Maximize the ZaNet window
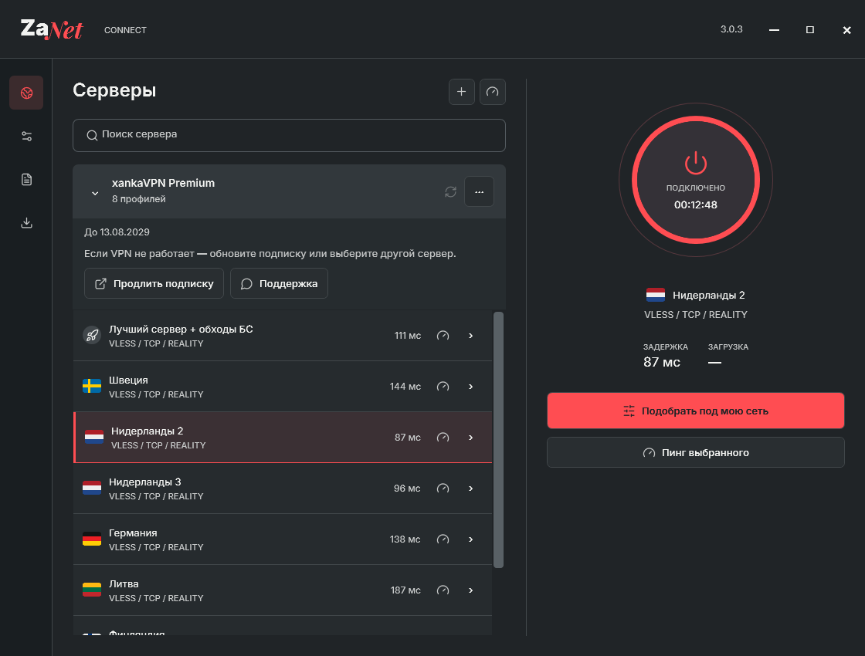 click(x=810, y=30)
